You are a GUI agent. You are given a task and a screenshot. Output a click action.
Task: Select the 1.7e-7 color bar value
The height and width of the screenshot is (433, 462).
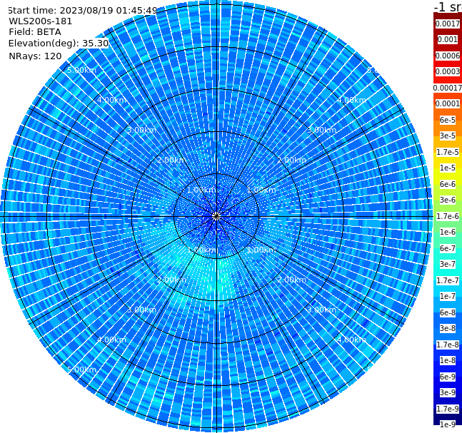448,280
